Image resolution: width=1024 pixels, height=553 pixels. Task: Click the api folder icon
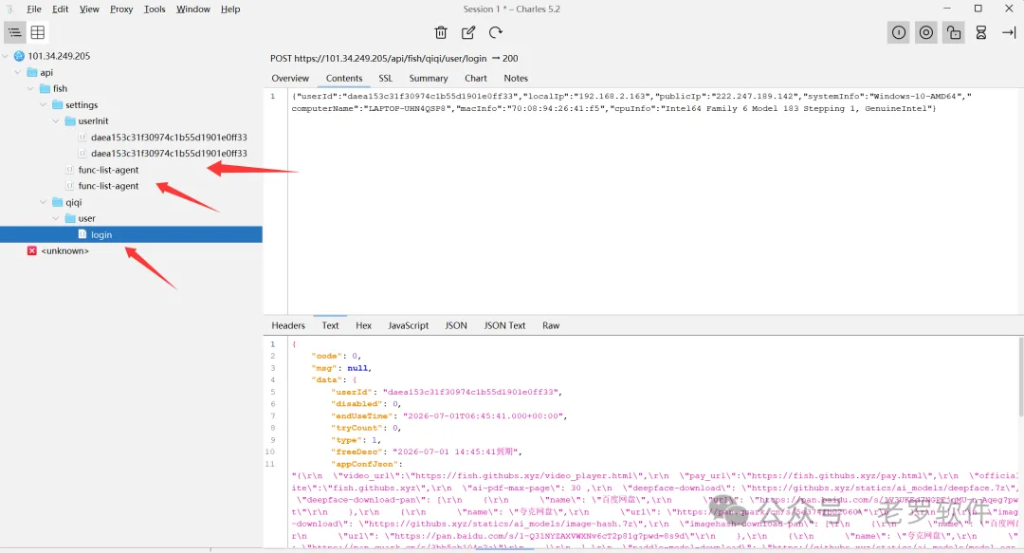(x=32, y=72)
